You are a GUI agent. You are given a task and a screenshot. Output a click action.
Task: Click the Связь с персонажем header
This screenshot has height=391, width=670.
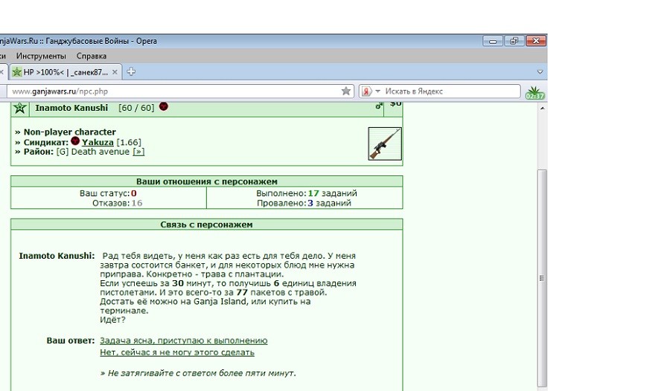pos(206,224)
